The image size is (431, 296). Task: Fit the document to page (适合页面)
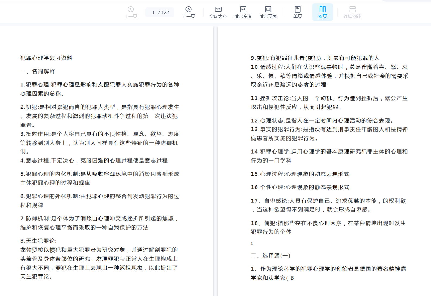pyautogui.click(x=268, y=12)
